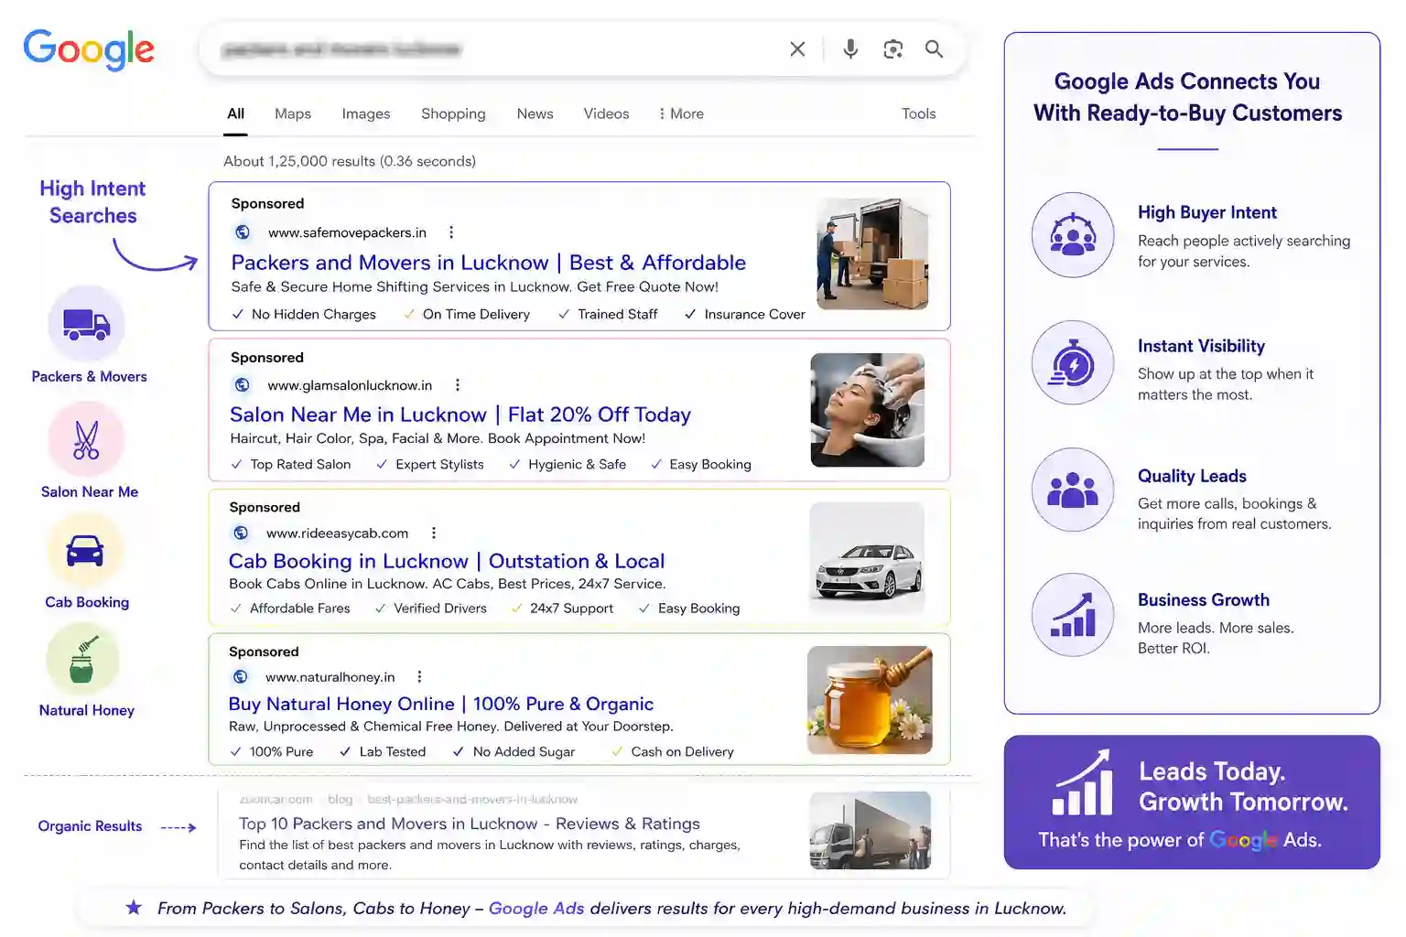Image resolution: width=1406 pixels, height=937 pixels.
Task: Open Salon Near Me in Lucknow ad link
Action: click(460, 415)
